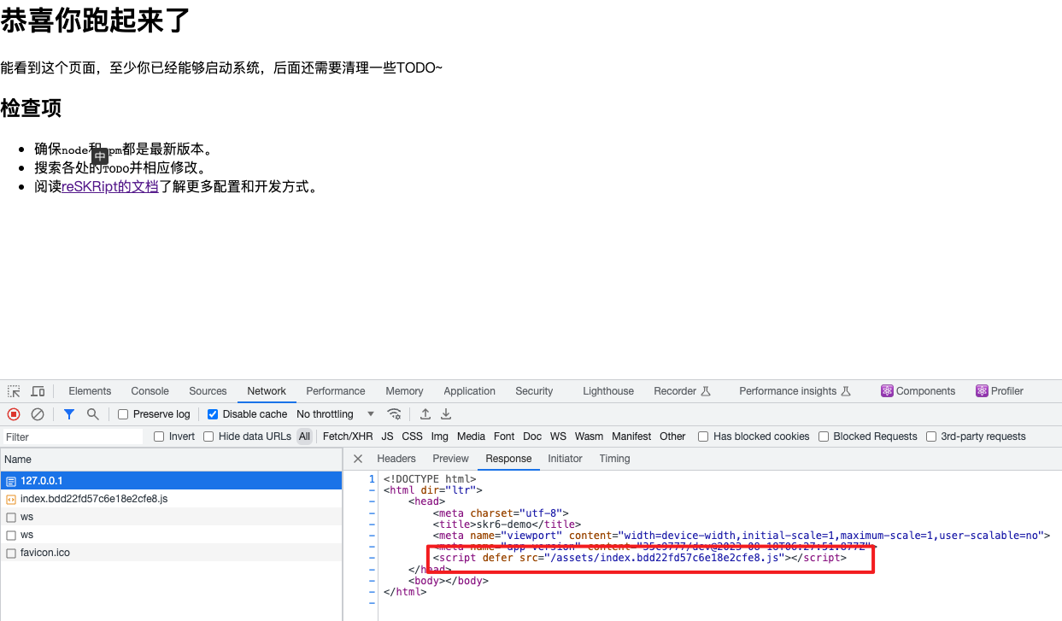1062x621 pixels.
Task: Open the Memory tab
Action: click(404, 391)
